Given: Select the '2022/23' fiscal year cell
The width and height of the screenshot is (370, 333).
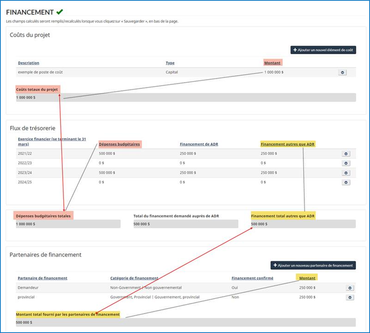Looking at the screenshot, I should (x=25, y=163).
